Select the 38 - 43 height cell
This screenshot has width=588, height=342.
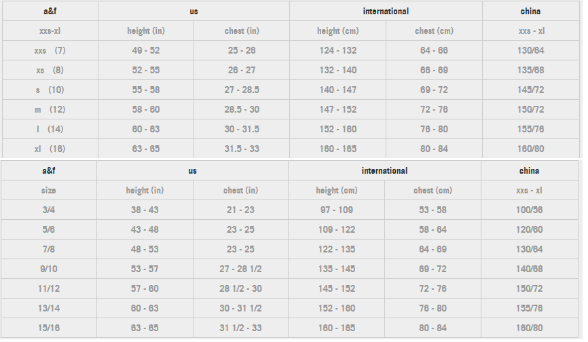pos(145,210)
